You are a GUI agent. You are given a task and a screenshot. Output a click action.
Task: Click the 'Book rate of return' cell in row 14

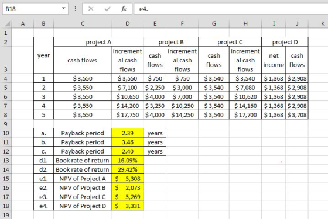tap(83, 169)
